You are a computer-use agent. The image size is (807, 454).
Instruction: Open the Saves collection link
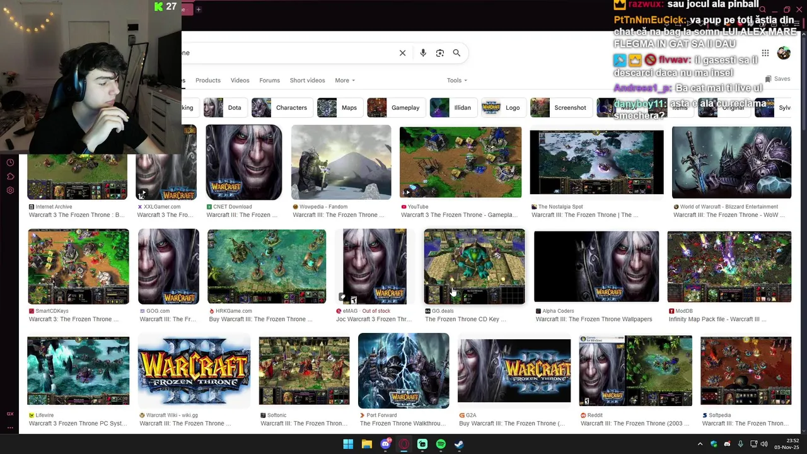[x=777, y=79]
